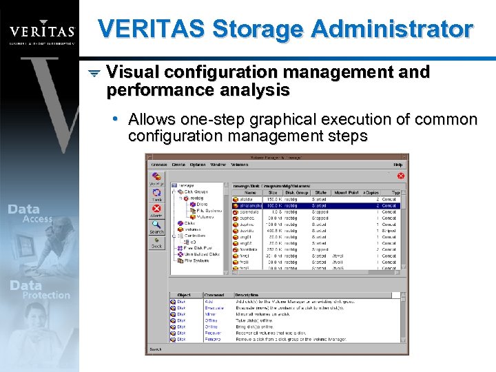Image resolution: width=496 pixels, height=372 pixels.
Task: Open the Help menu
Action: point(397,165)
